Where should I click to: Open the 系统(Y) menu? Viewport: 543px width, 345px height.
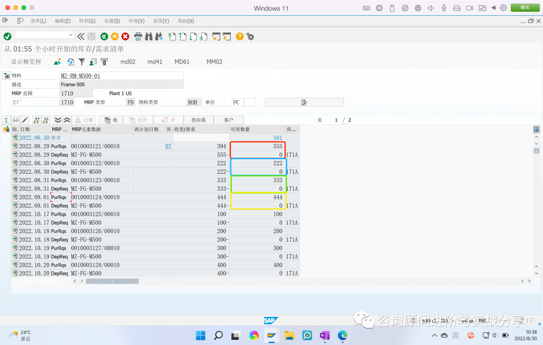click(x=161, y=21)
